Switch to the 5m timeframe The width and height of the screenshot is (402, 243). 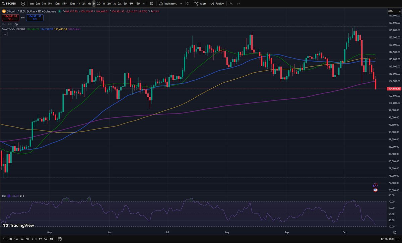(x=50, y=4)
